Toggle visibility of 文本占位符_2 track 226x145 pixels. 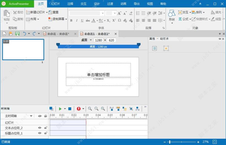click(x=40, y=128)
